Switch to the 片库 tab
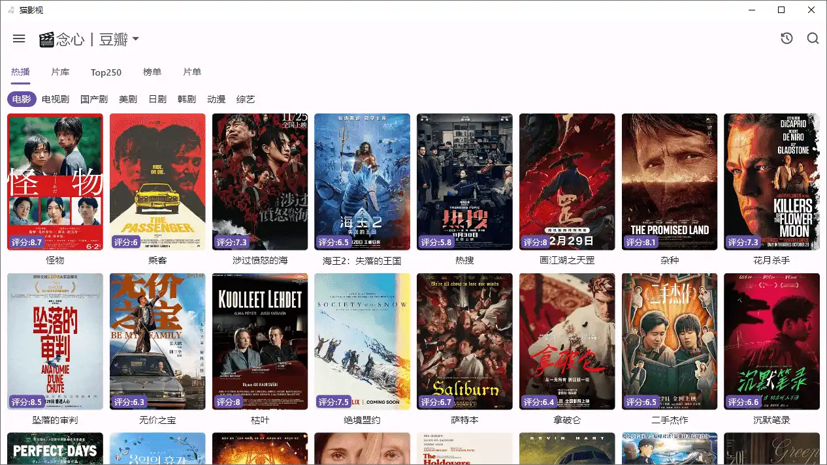 [60, 72]
